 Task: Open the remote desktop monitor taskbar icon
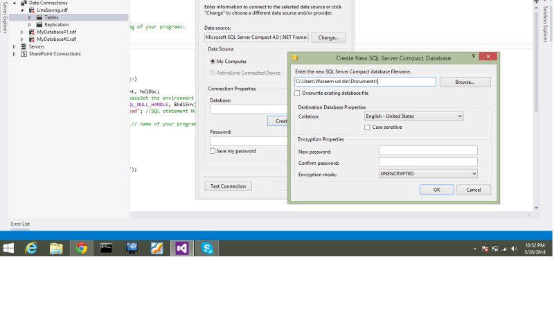(132, 248)
